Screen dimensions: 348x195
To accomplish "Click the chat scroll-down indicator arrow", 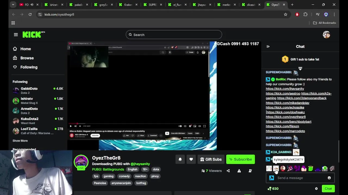I will pyautogui.click(x=300, y=69).
